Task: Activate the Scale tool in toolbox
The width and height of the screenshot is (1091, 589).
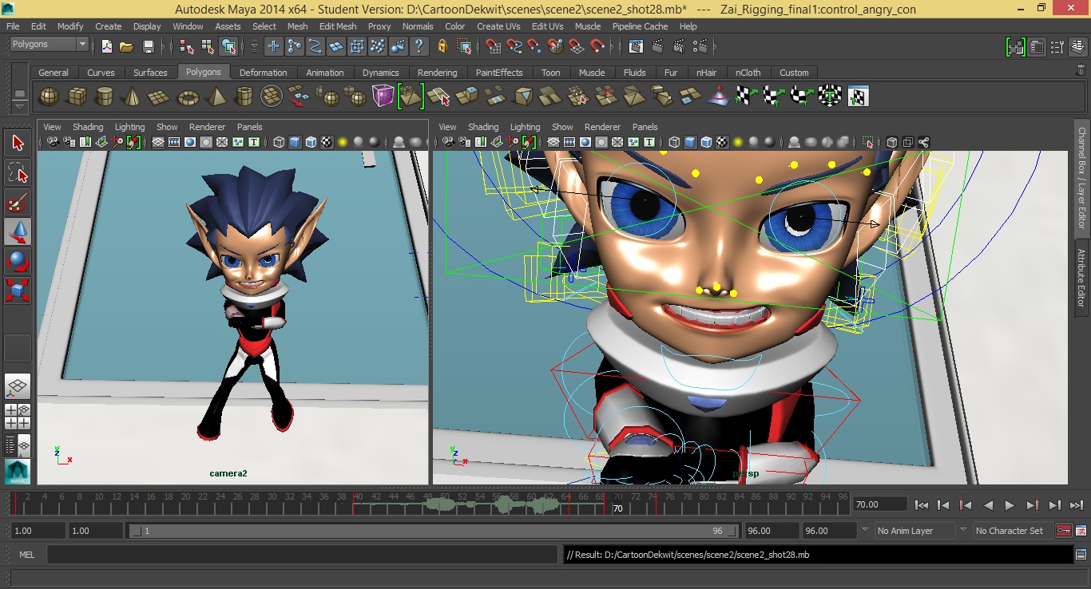Action: (x=18, y=289)
